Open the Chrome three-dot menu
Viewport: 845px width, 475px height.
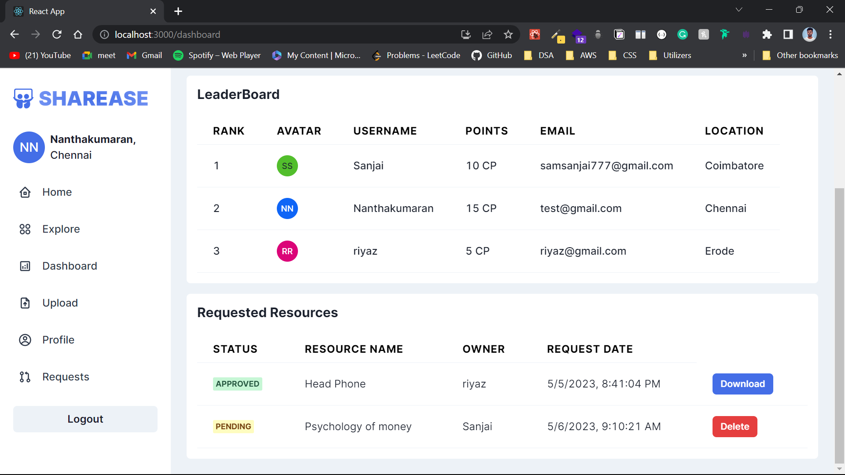click(830, 35)
